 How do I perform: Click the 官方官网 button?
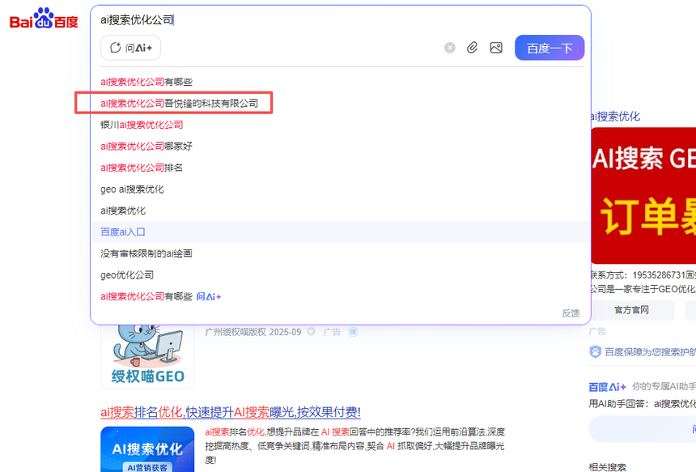click(x=631, y=310)
